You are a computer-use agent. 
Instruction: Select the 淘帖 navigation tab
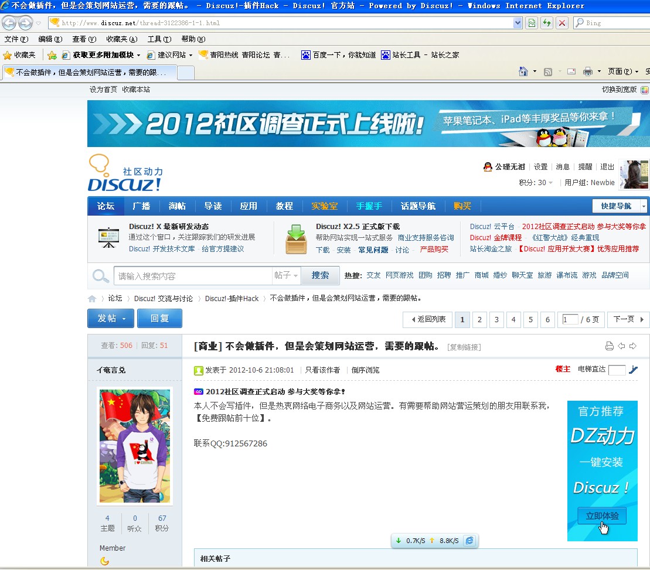click(177, 206)
